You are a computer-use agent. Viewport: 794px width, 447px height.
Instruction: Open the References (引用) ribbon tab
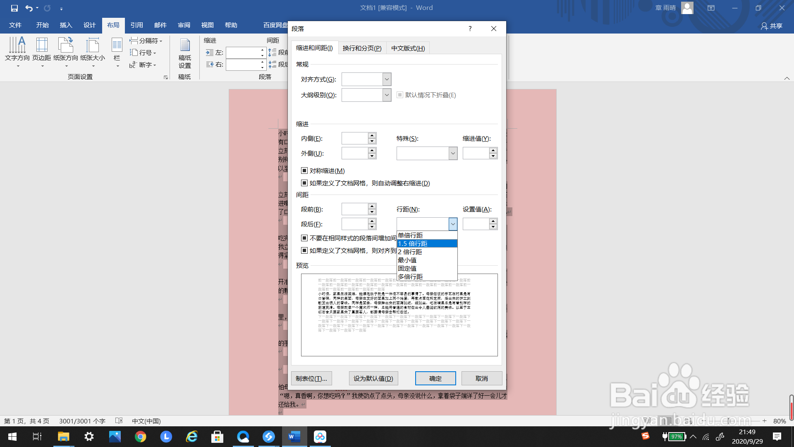[136, 25]
